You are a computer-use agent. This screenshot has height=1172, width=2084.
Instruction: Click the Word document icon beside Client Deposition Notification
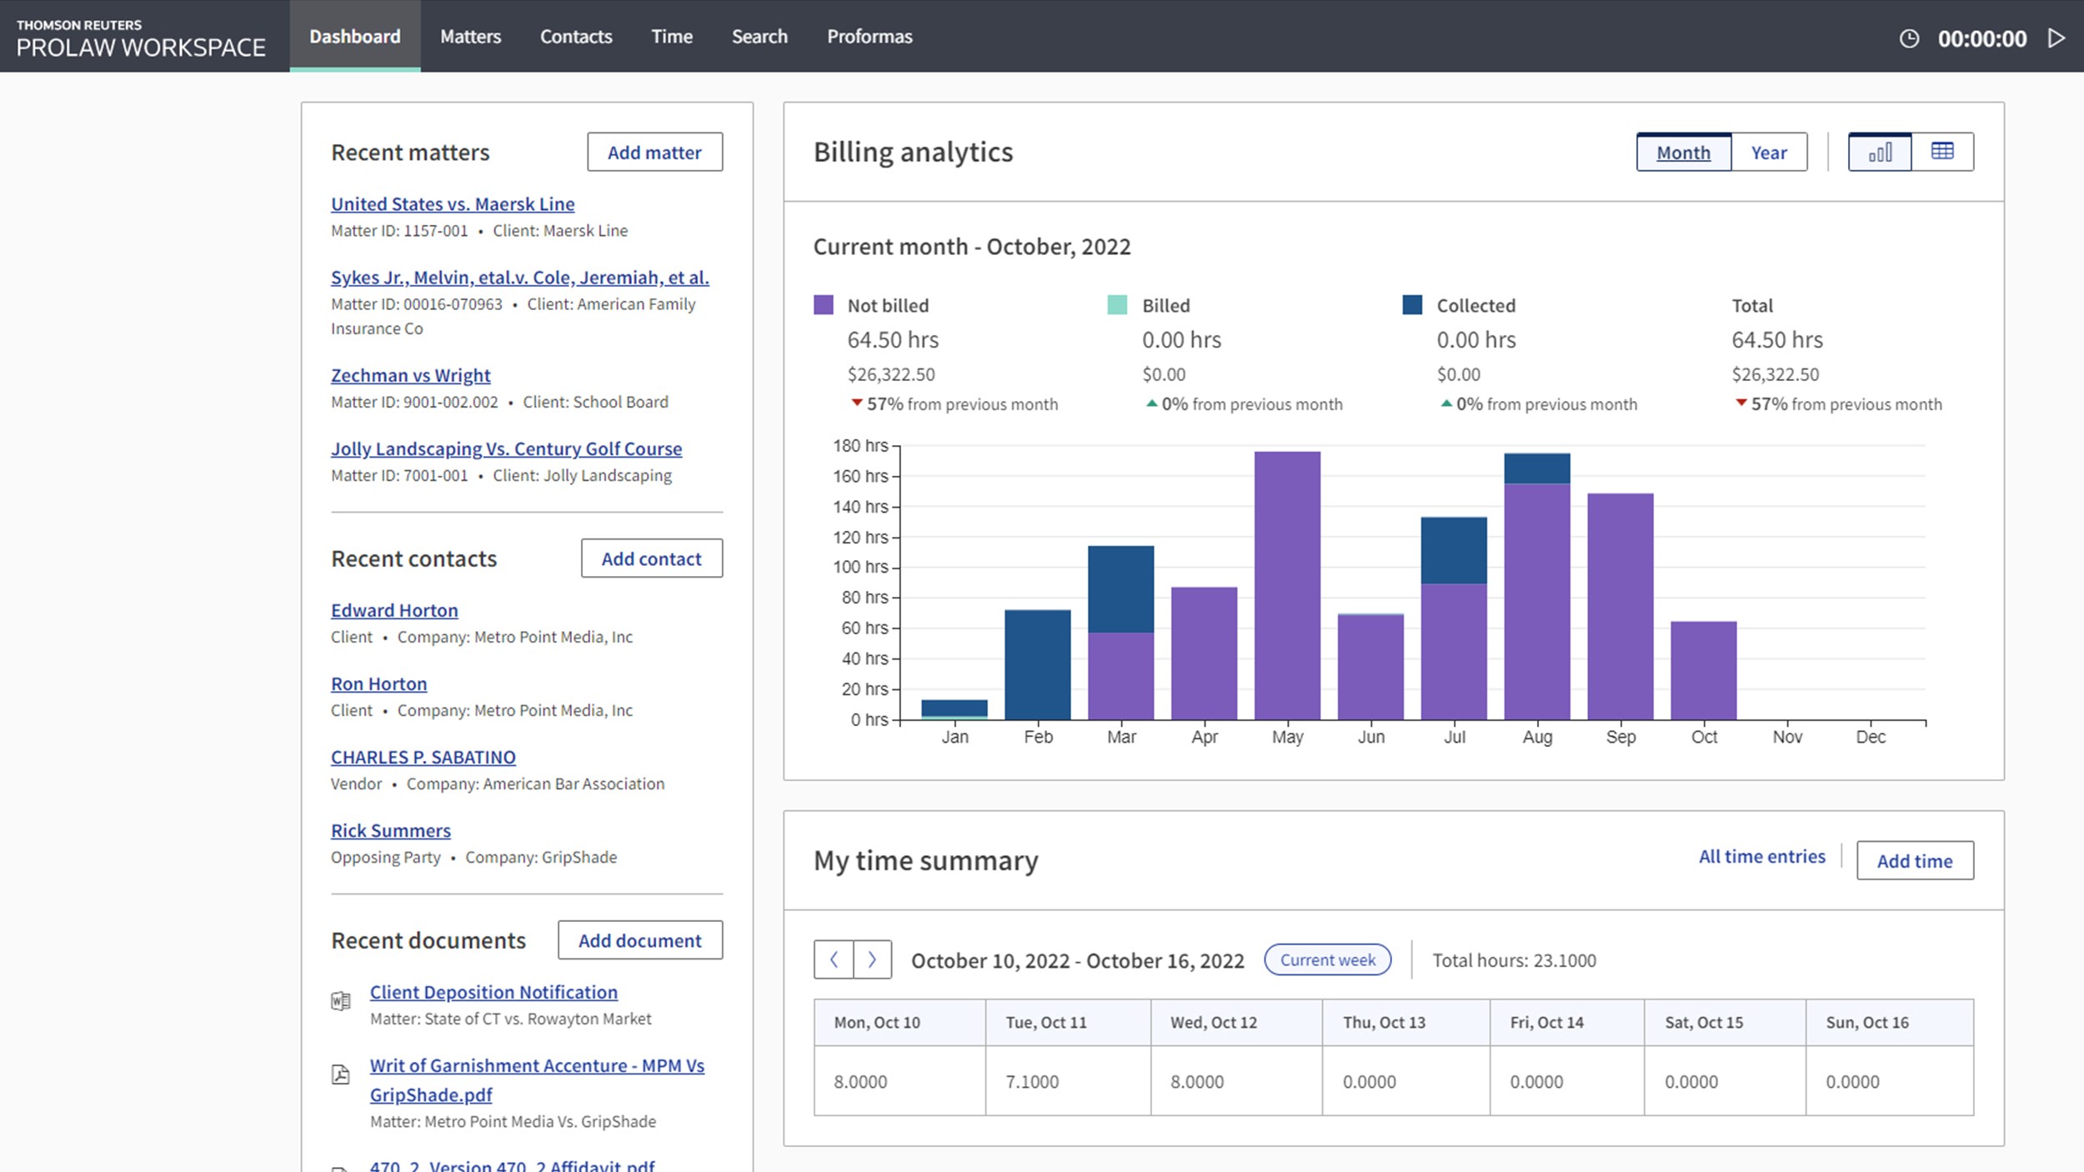341,1000
